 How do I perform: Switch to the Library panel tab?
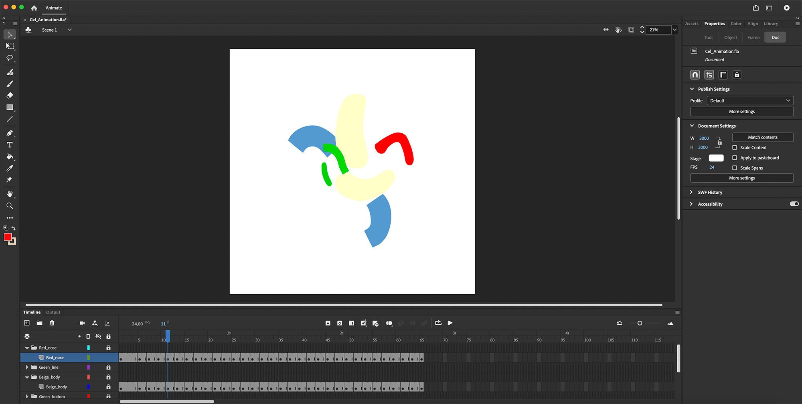771,24
